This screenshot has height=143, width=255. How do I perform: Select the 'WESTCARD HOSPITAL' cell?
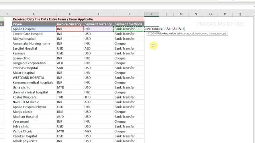coord(34,77)
